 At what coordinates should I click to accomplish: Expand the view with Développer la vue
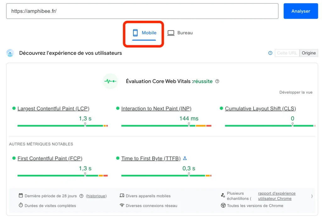click(x=296, y=92)
